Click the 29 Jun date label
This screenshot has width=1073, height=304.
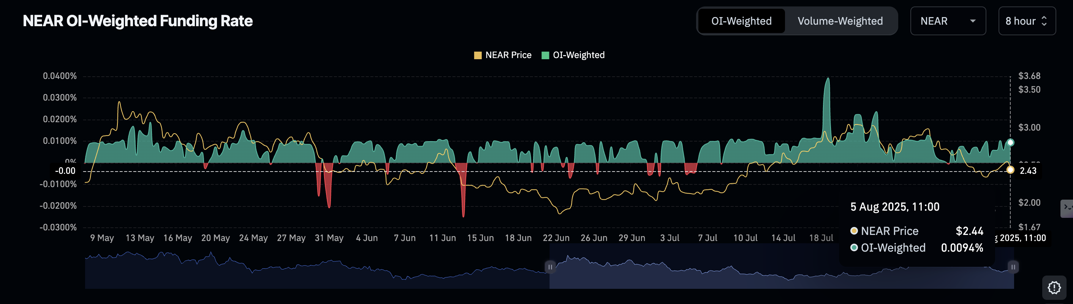tap(632, 238)
